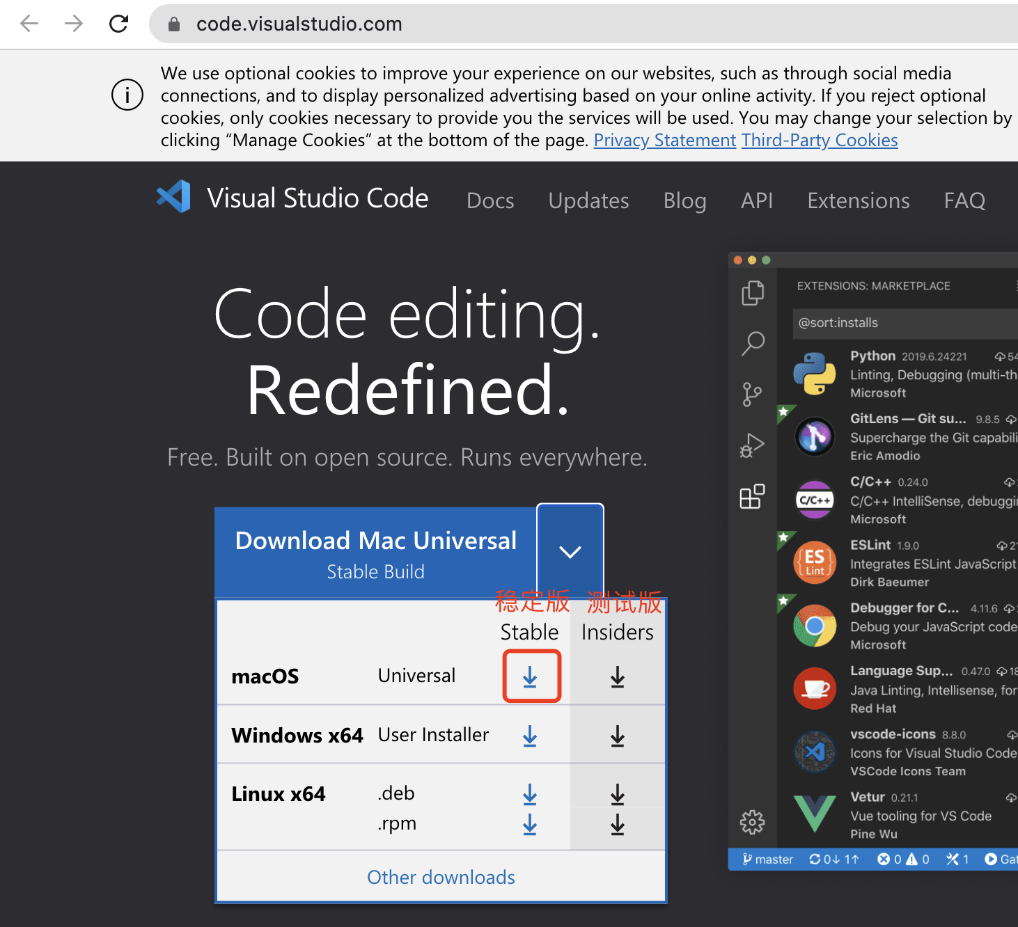Click the Manage gear icon in preview
The width and height of the screenshot is (1018, 927).
coord(752,822)
